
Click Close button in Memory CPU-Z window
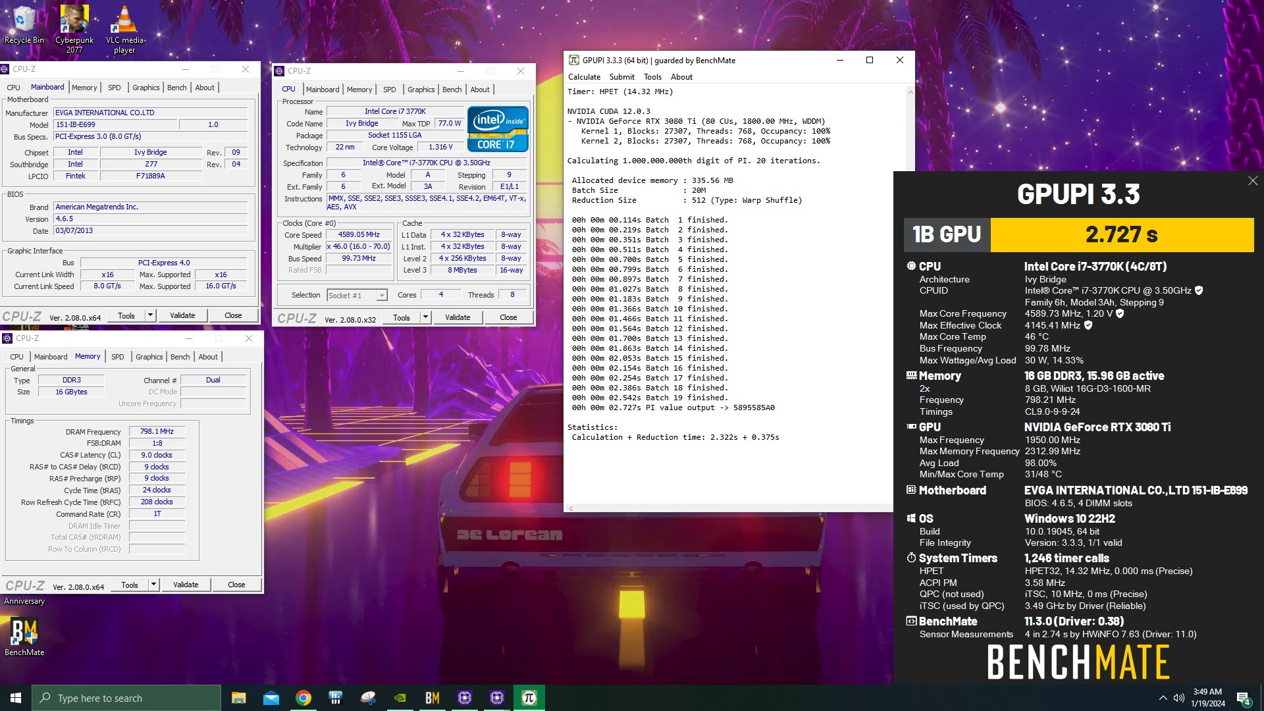click(236, 585)
